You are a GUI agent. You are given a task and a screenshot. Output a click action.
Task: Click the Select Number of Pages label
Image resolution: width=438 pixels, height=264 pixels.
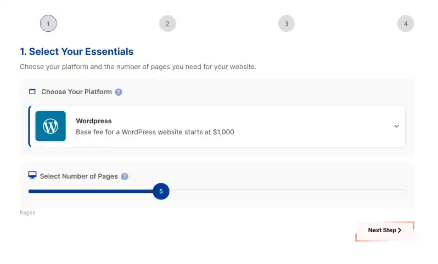[78, 176]
